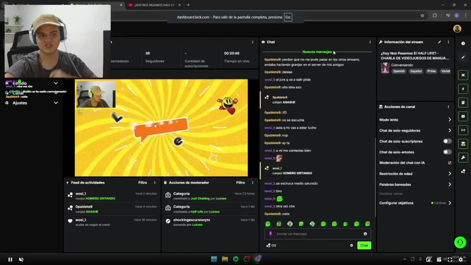The image size is (471, 265).
Task: Expand Modo lento options
Action: (x=450, y=120)
